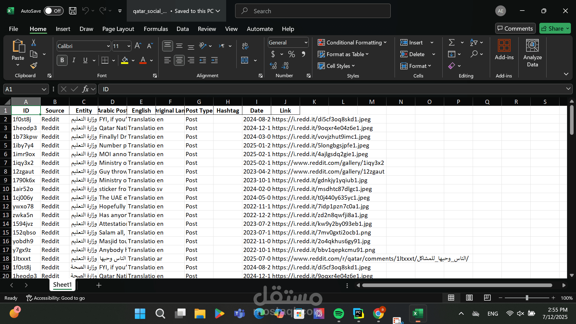Toggle Italic formatting

click(x=74, y=60)
